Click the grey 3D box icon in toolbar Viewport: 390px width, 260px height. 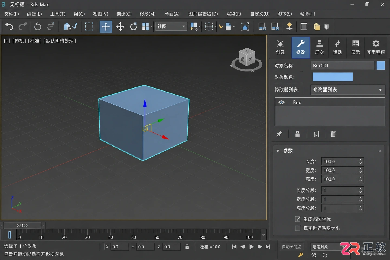[327, 27]
